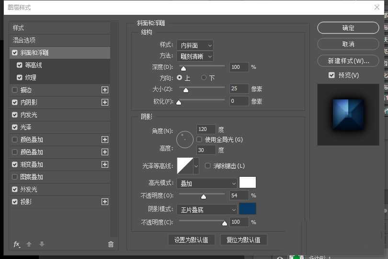The height and width of the screenshot is (259, 388).
Task: Open the 样式 dropdown showing 内斜面
Action: tap(194, 45)
